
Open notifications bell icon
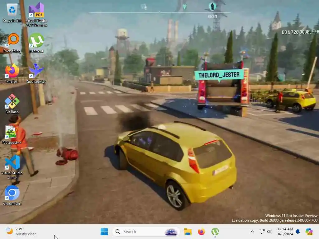298,232
